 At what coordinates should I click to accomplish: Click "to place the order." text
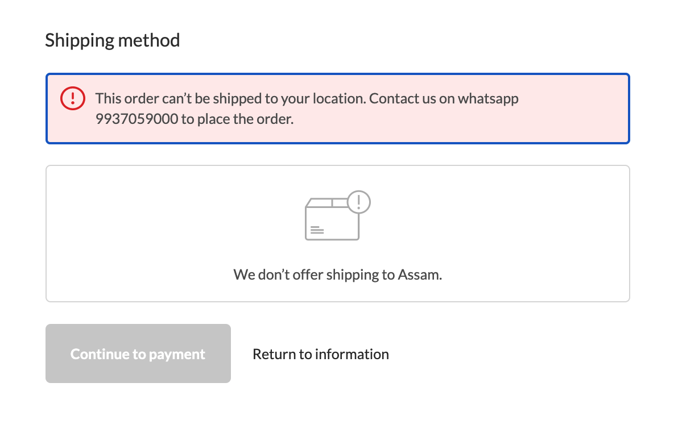click(x=237, y=119)
